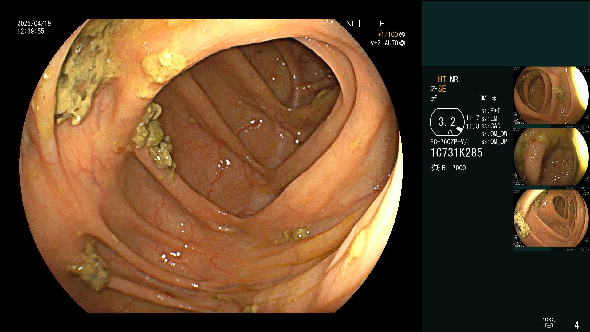This screenshot has height=332, width=590.
Task: Click the scope gauge showing 3.2
Action: pyautogui.click(x=447, y=122)
